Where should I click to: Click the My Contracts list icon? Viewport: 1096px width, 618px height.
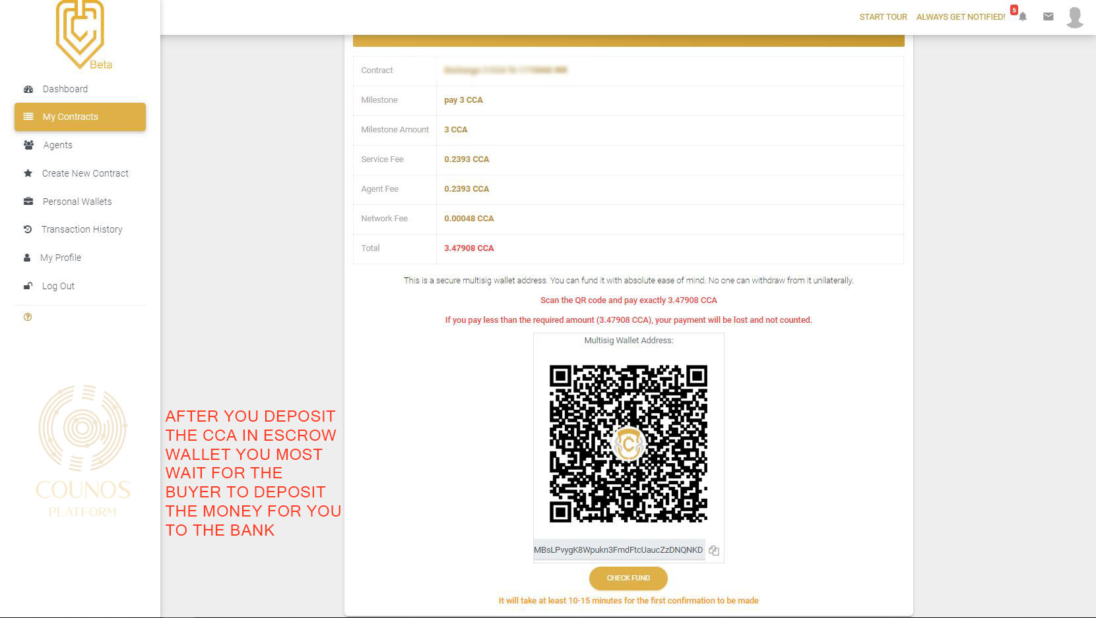coord(28,117)
